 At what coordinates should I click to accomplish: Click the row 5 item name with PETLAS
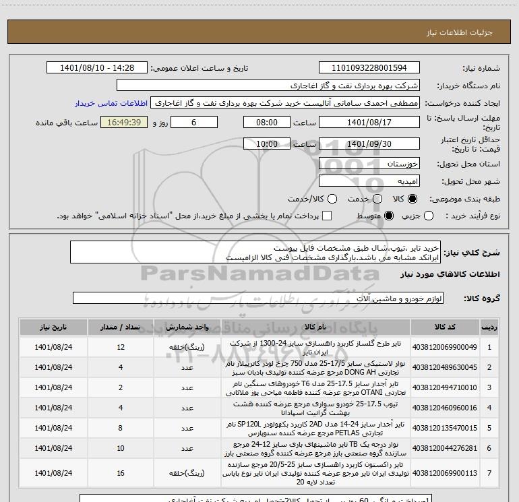click(315, 428)
